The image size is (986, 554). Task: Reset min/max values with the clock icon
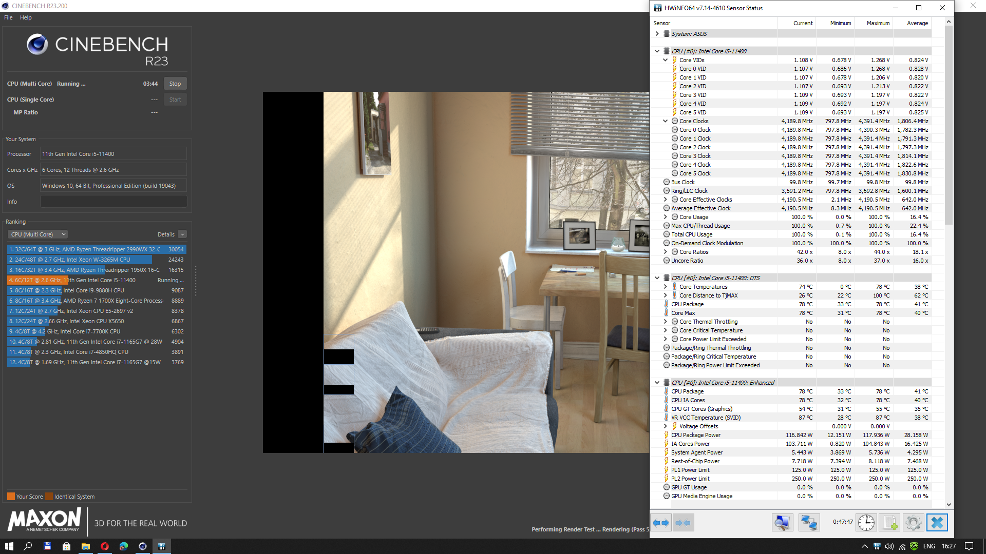tap(866, 523)
